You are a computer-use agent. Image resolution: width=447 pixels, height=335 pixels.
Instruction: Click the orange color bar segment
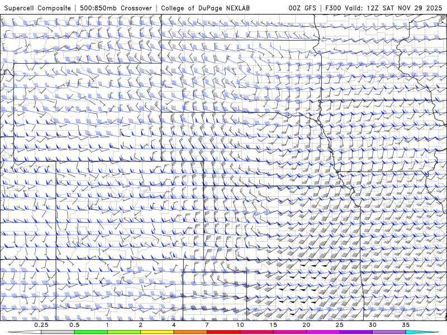pyautogui.click(x=190, y=332)
